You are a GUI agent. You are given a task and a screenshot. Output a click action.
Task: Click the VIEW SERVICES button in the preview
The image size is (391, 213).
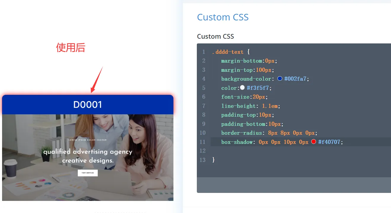(x=88, y=173)
